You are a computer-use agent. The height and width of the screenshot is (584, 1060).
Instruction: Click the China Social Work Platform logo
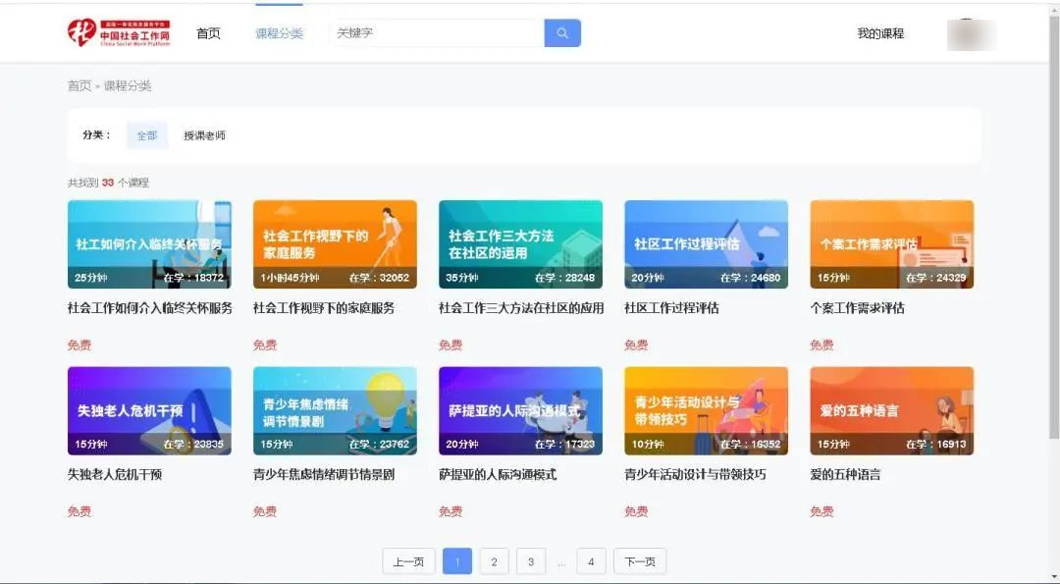tap(119, 33)
